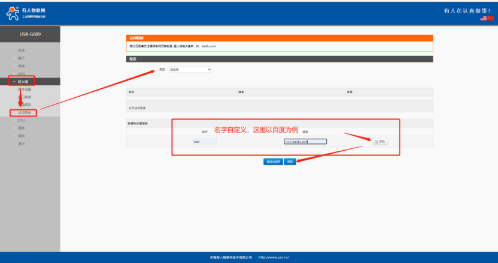Switch language with the US flag icon

point(484,19)
